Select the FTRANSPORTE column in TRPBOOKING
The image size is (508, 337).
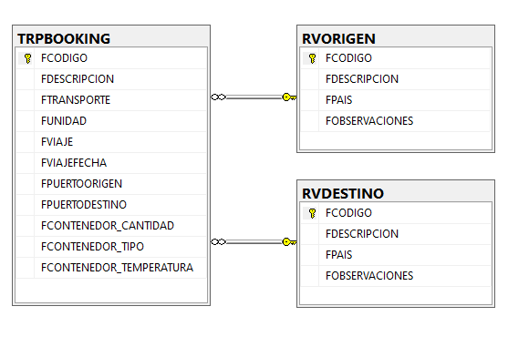pos(111,100)
